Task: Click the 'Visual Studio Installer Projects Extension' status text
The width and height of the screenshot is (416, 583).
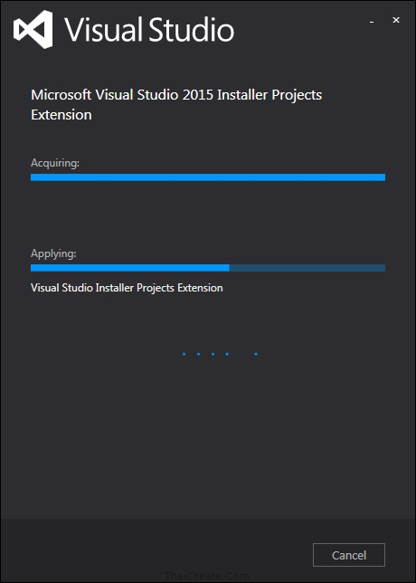Action: [x=127, y=288]
